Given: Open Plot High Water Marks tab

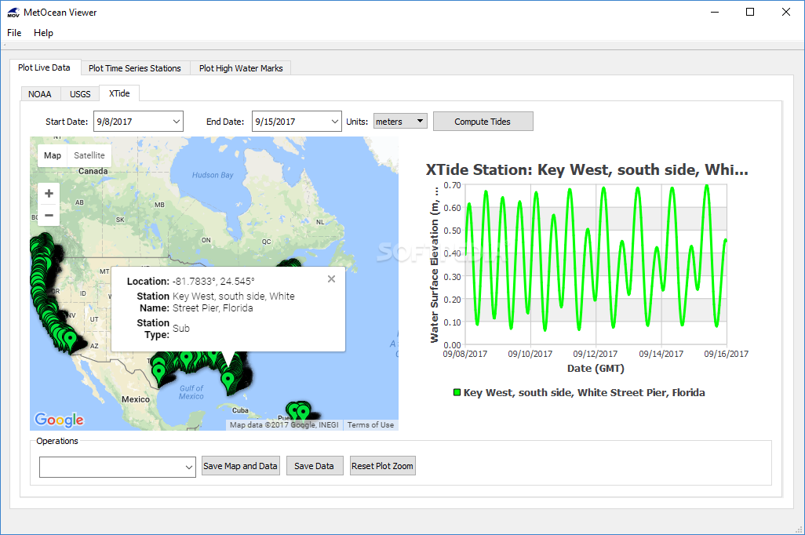Looking at the screenshot, I should coord(241,68).
